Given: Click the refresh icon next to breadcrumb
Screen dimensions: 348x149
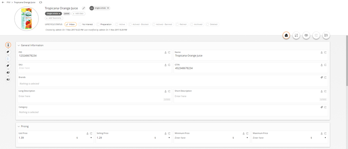Looking at the screenshot, I should pos(40,2).
